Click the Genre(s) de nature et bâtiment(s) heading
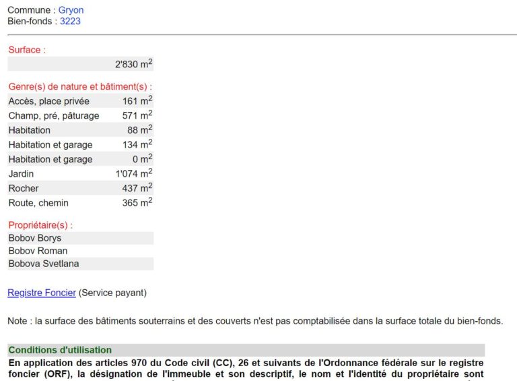Screen dimensions: 517x381 (80, 86)
